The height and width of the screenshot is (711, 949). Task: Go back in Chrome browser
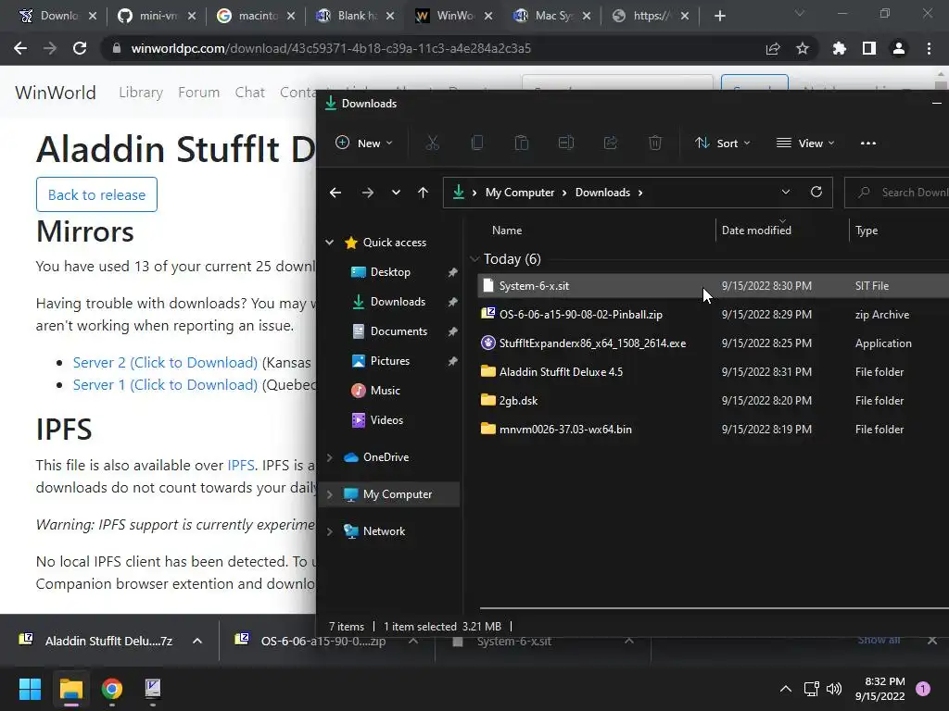click(20, 48)
